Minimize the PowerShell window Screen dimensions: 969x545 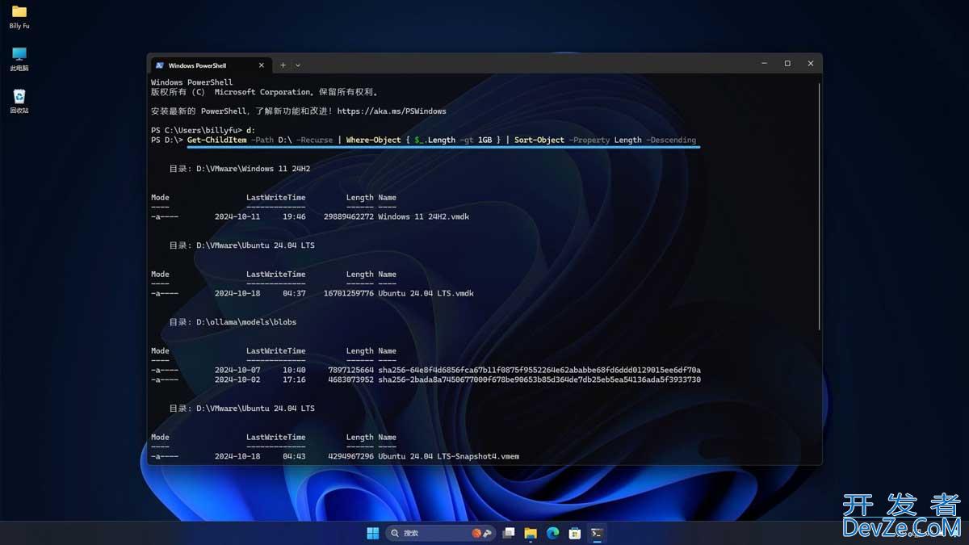click(x=764, y=64)
